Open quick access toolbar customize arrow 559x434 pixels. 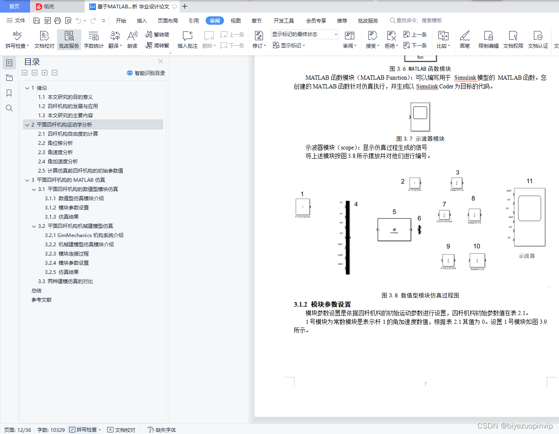(x=103, y=21)
